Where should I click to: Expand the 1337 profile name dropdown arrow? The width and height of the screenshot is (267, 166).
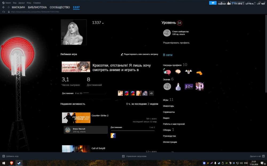tap(103, 23)
